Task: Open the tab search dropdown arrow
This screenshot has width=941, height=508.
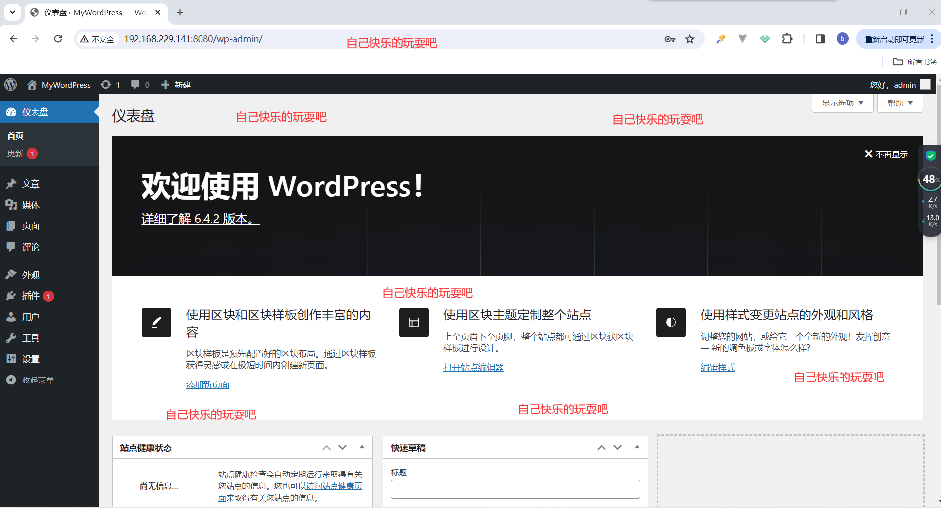Action: (12, 12)
